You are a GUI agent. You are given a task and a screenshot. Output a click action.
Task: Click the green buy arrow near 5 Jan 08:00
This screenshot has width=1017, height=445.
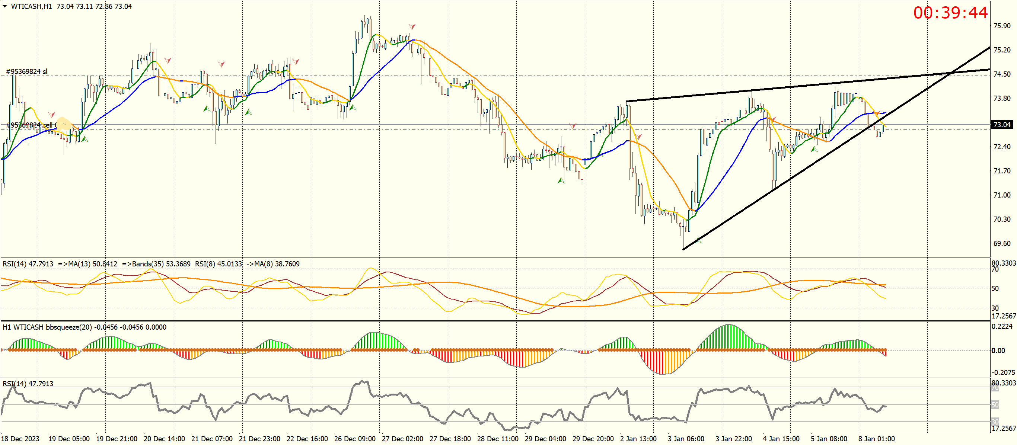coord(814,149)
